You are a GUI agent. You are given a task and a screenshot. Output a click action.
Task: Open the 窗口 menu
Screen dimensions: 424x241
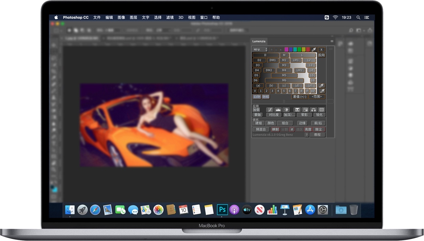pyautogui.click(x=203, y=17)
